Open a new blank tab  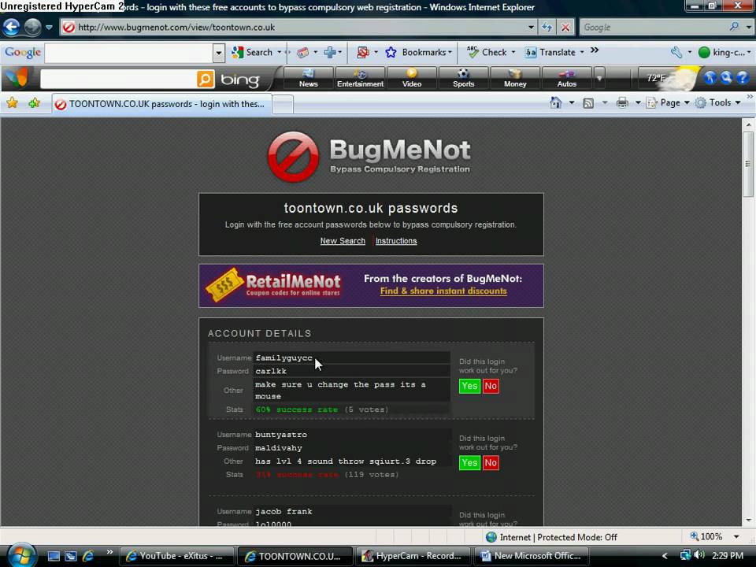(283, 104)
